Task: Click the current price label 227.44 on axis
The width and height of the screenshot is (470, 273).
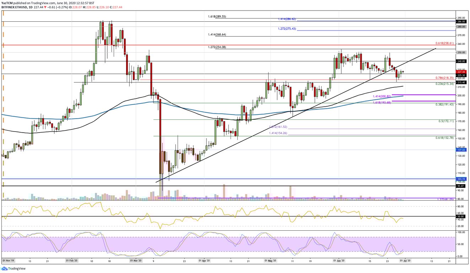Action: tap(461, 72)
